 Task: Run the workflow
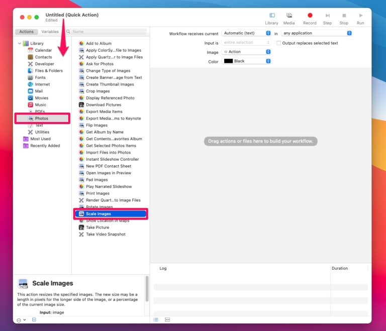(360, 19)
